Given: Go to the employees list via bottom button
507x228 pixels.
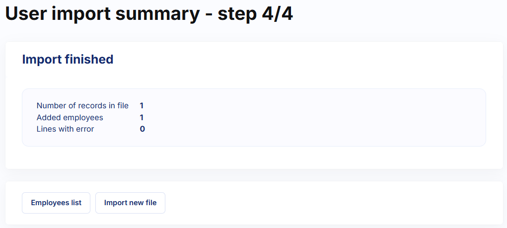Looking at the screenshot, I should 56,203.
